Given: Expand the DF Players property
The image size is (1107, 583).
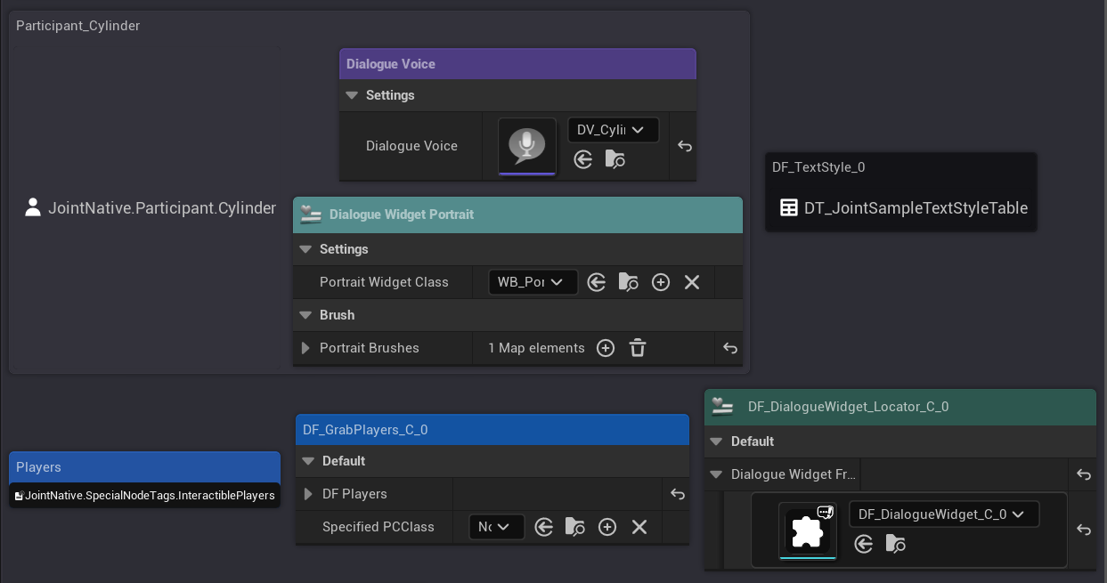Looking at the screenshot, I should pyautogui.click(x=308, y=494).
